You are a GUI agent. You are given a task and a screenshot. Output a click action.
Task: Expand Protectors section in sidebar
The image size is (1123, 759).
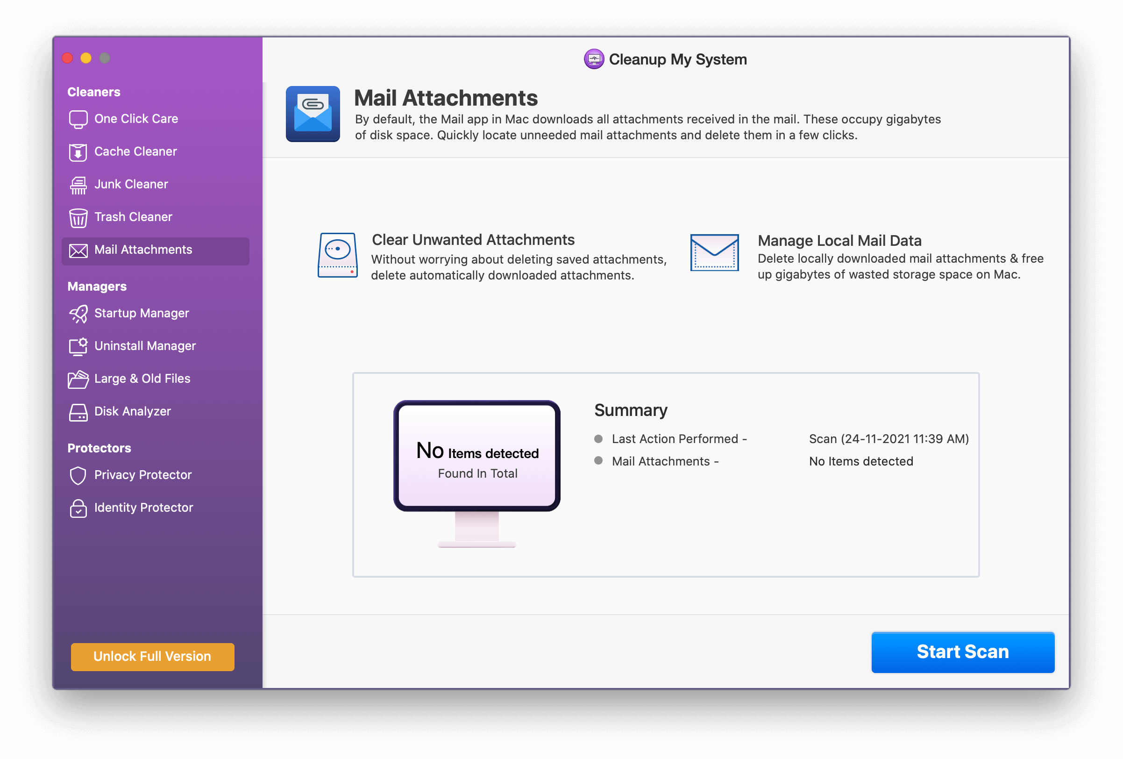pos(98,447)
